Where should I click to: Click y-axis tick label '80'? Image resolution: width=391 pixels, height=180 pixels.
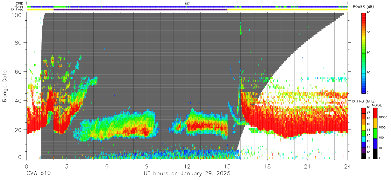[18, 43]
